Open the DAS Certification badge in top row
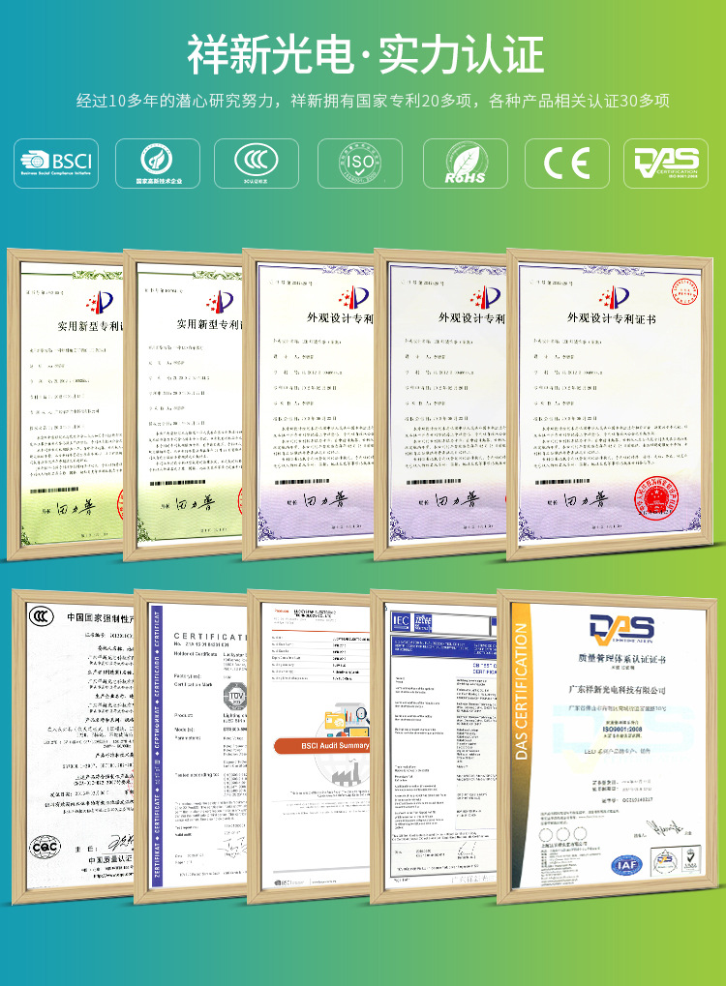The width and height of the screenshot is (726, 986). coord(666,163)
